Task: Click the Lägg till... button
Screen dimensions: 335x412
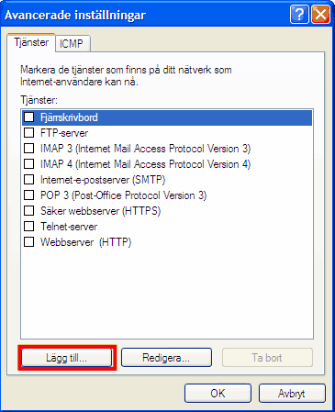Action: [x=67, y=358]
